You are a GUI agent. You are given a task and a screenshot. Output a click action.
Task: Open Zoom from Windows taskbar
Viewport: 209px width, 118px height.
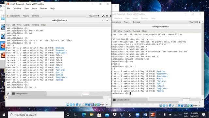(x=137, y=115)
